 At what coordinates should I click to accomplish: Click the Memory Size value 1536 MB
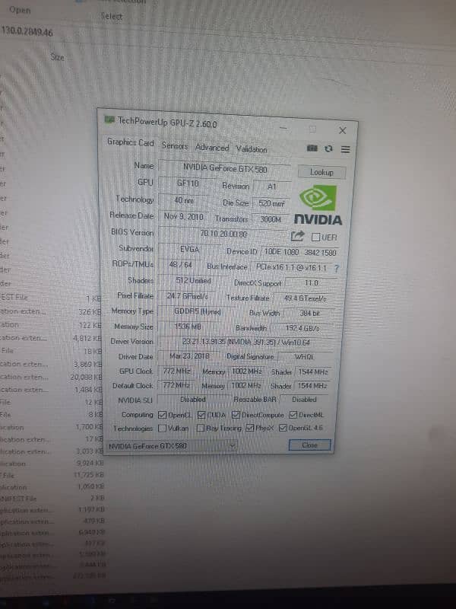[x=188, y=327]
